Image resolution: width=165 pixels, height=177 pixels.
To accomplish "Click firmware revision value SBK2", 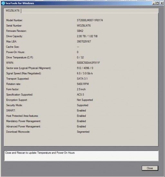I will [80, 31].
